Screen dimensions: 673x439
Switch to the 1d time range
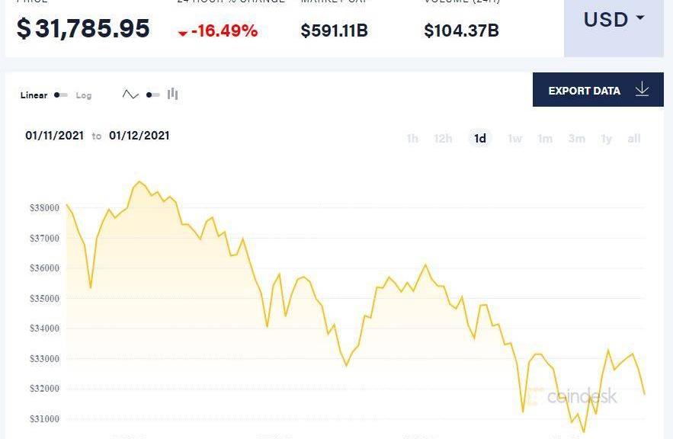click(x=480, y=139)
